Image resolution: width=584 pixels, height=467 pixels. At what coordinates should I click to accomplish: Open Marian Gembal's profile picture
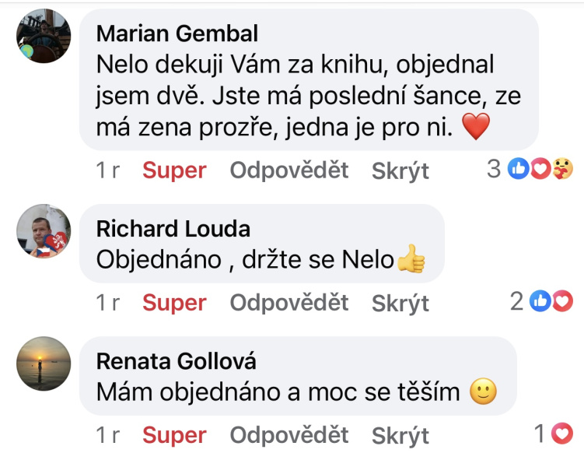tap(44, 36)
